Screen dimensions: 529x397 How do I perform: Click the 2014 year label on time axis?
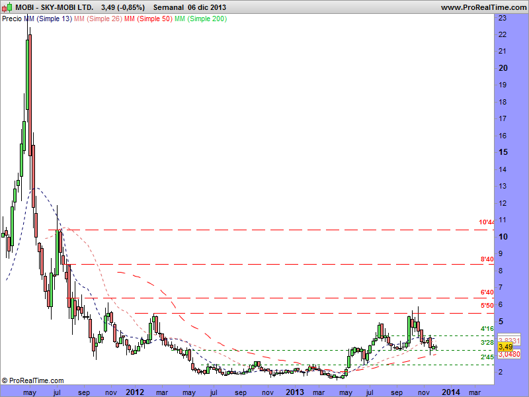(451, 392)
